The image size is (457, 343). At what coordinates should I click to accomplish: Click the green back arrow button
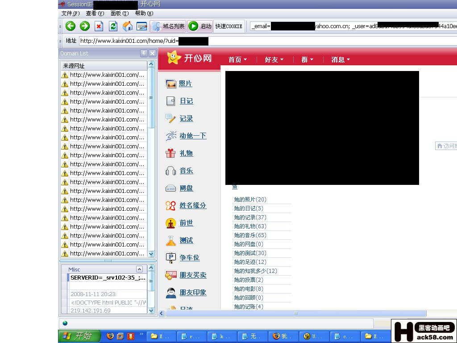click(70, 26)
